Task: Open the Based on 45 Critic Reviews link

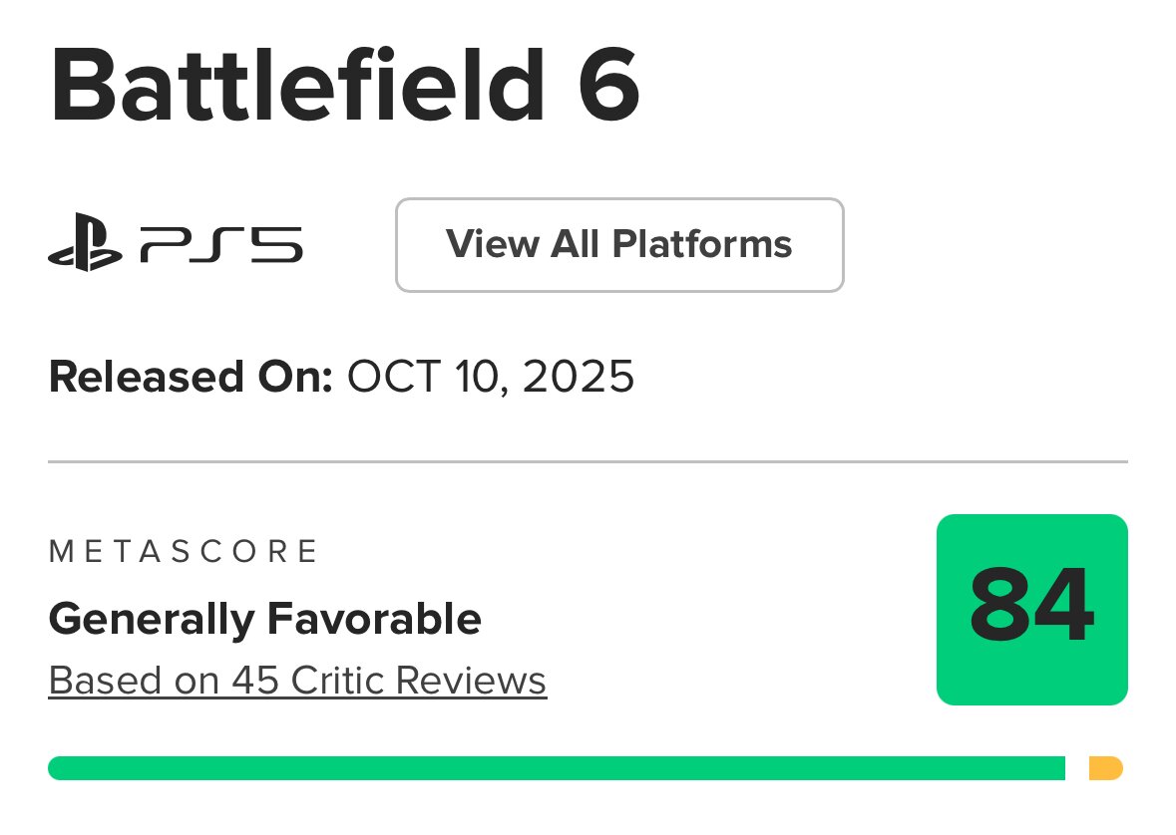Action: tap(297, 681)
